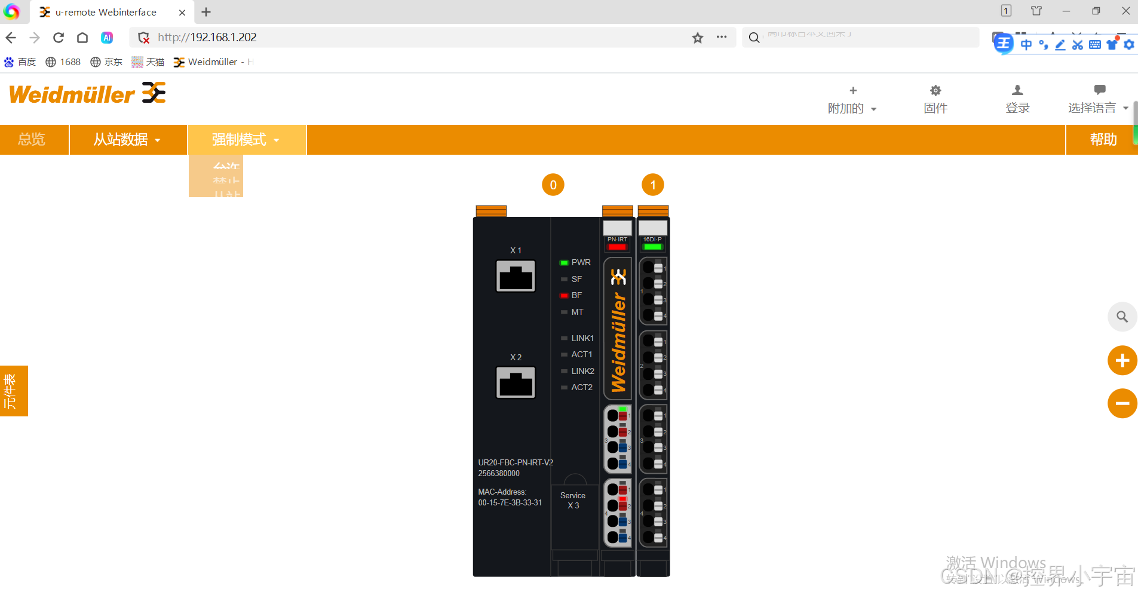Viewport: 1138px width, 595px height.
Task: Open the 1688 bookmark
Action: point(63,62)
